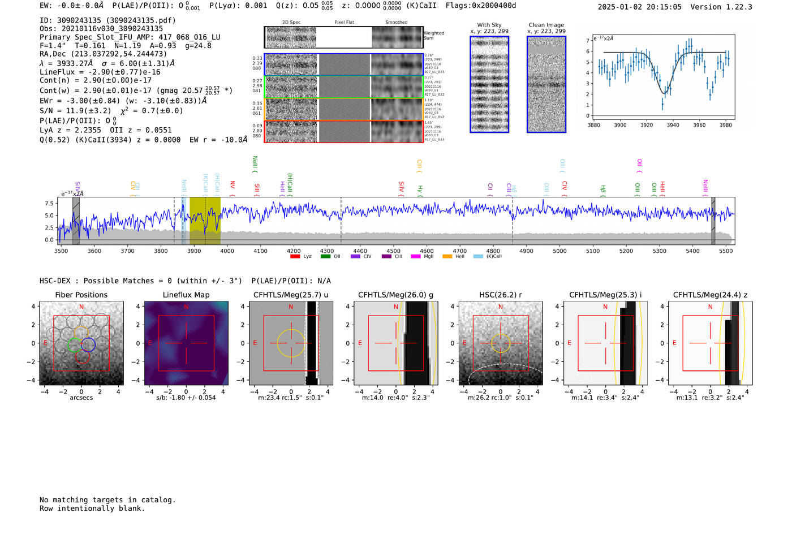Click the HeII orange legend swatch
Screen dimensions: 792x539
pos(447,256)
